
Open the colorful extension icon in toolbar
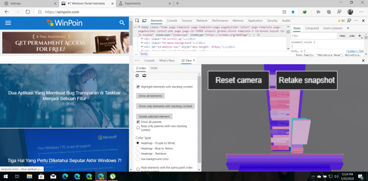click(305, 12)
